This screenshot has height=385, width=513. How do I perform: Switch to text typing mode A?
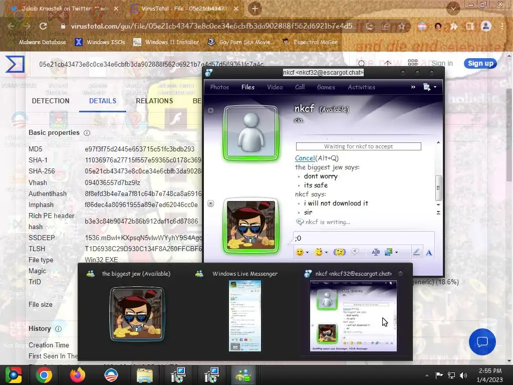click(x=429, y=253)
